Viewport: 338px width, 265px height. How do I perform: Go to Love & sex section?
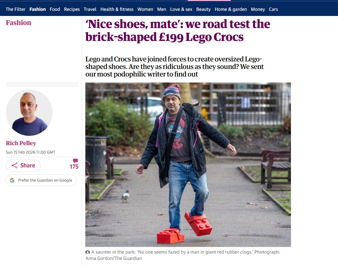[181, 9]
